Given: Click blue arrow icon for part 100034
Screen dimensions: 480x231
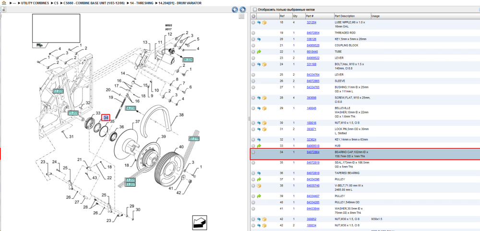Looking at the screenshot, I should [x=259, y=225].
